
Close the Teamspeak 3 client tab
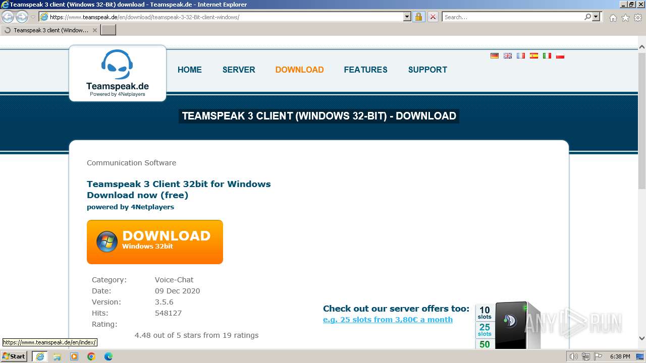coord(95,30)
